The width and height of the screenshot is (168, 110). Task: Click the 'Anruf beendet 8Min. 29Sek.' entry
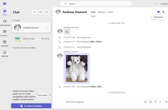click(x=83, y=42)
